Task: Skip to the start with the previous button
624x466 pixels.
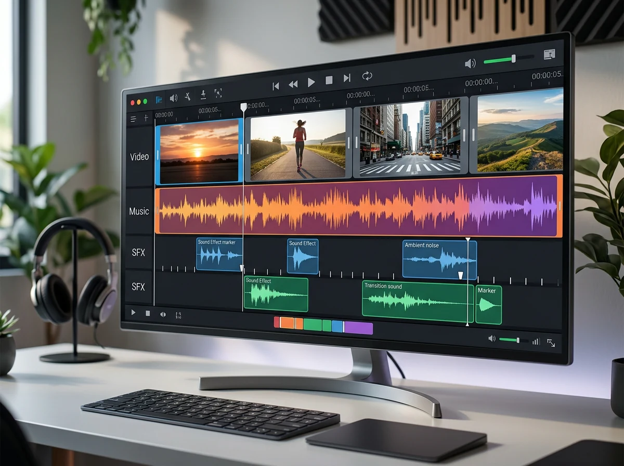Action: [x=276, y=86]
